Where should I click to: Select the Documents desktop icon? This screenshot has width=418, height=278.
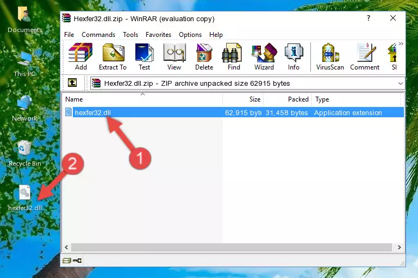(24, 20)
